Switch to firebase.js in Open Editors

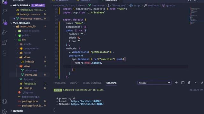click(x=26, y=10)
